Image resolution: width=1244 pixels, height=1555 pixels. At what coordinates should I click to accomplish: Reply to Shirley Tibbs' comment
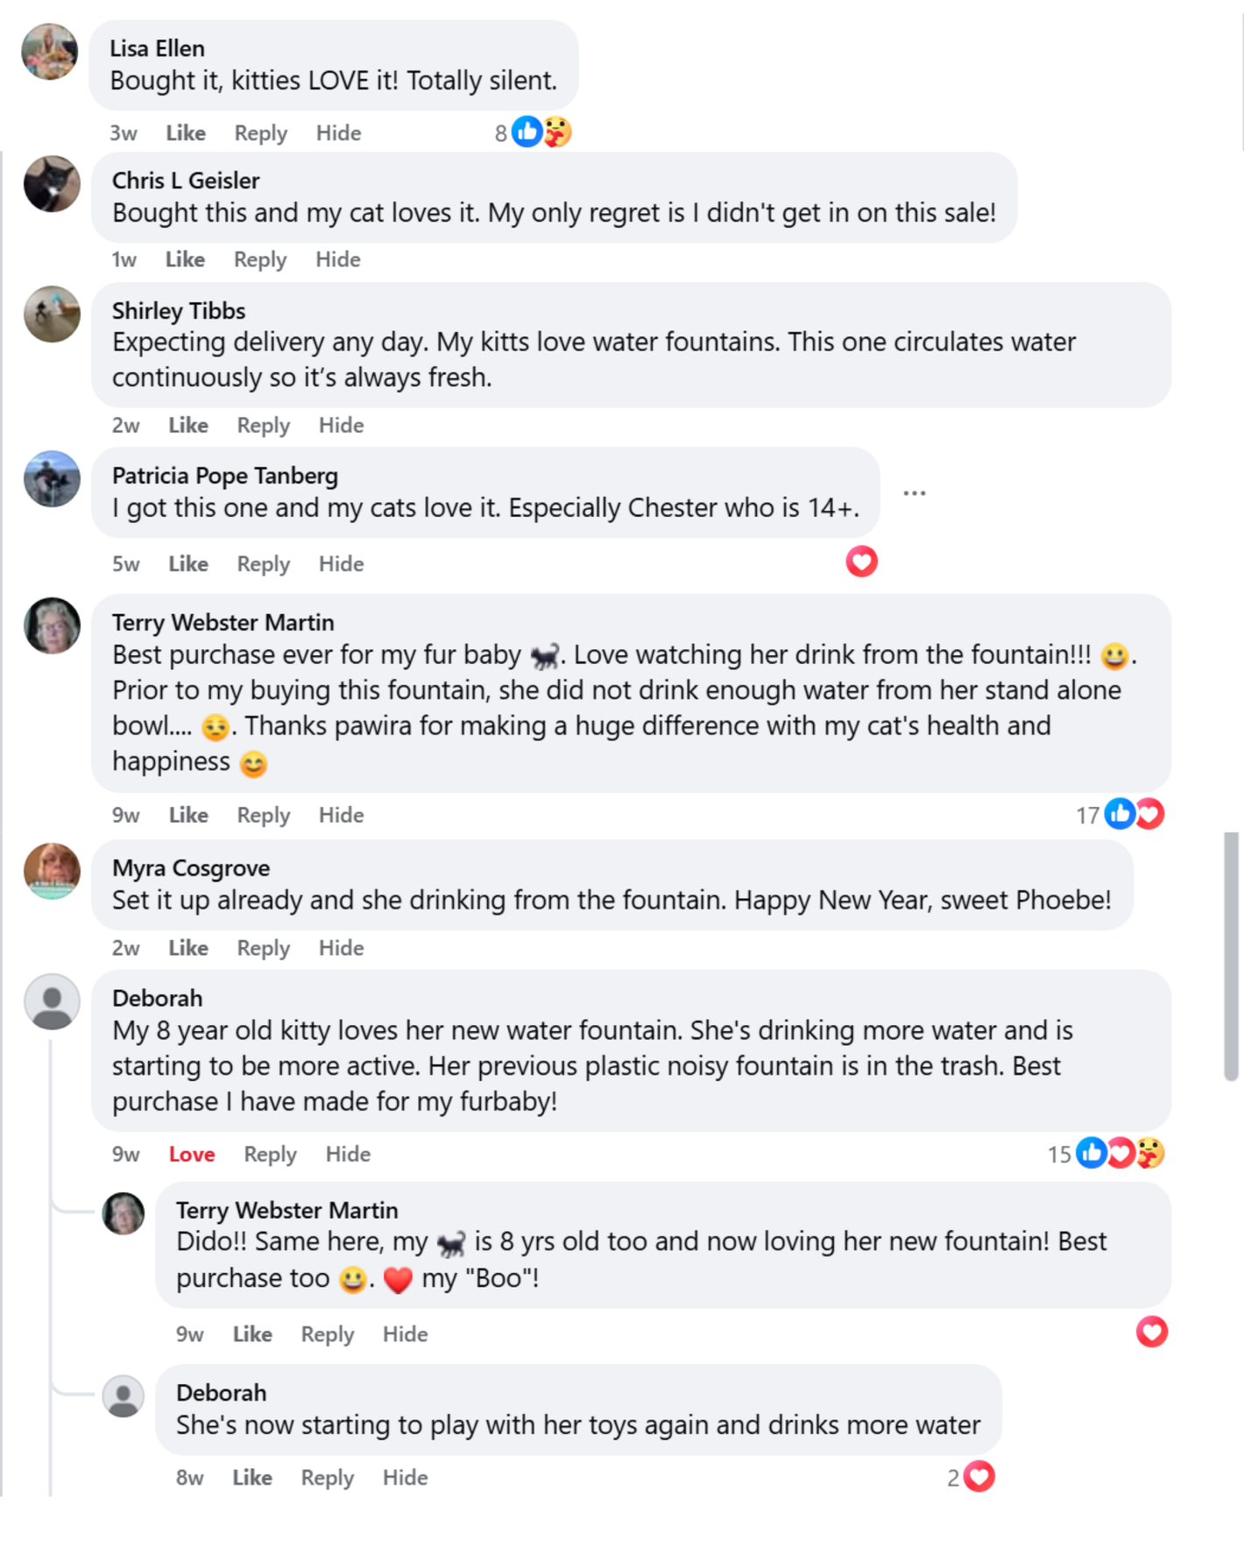click(x=263, y=426)
